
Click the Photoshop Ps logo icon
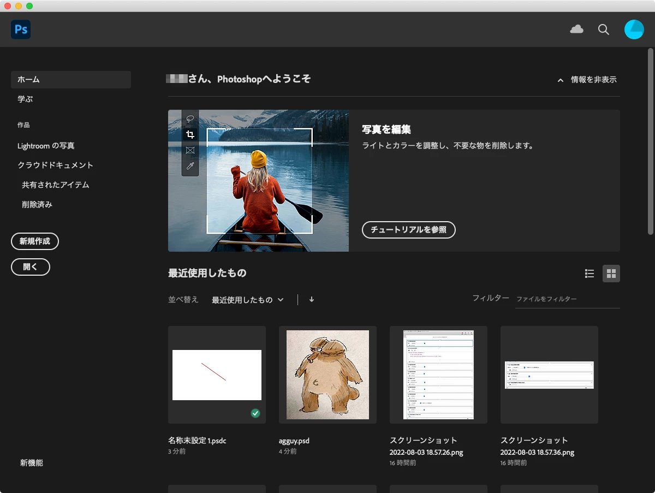click(21, 29)
